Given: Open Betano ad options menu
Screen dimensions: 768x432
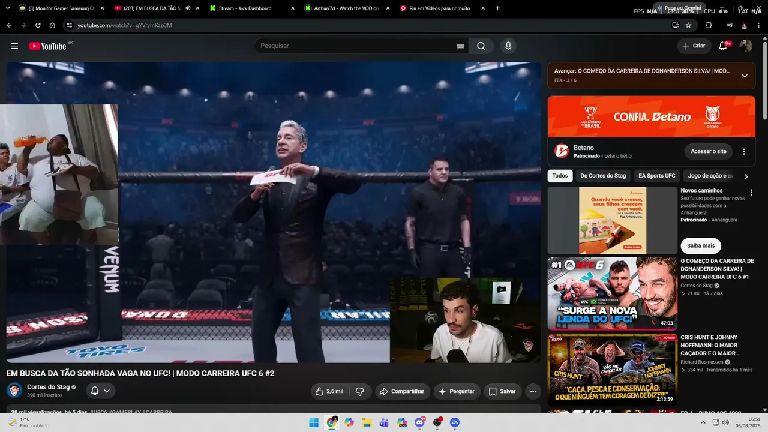Looking at the screenshot, I should pos(744,151).
